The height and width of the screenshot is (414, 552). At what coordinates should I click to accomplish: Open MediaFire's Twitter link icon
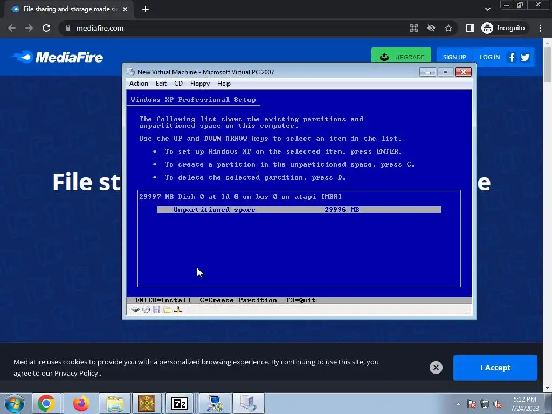pyautogui.click(x=525, y=57)
